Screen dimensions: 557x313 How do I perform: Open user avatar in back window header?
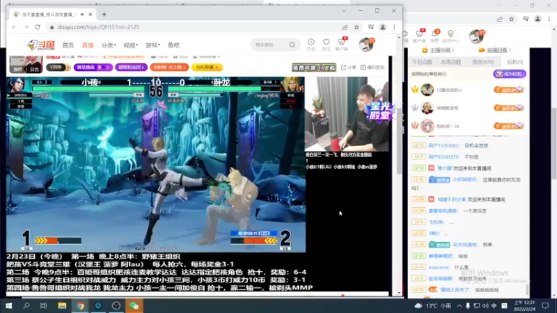coord(476,36)
